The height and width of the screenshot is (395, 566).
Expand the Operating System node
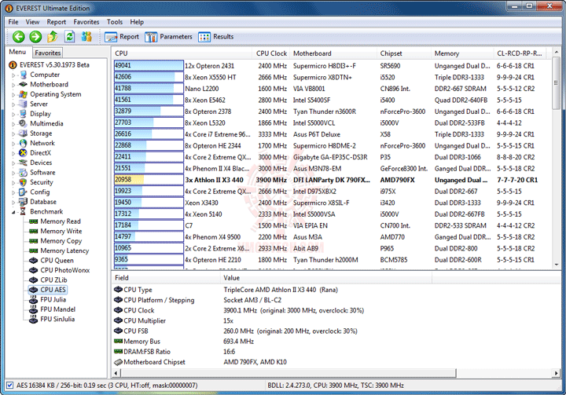click(13, 94)
